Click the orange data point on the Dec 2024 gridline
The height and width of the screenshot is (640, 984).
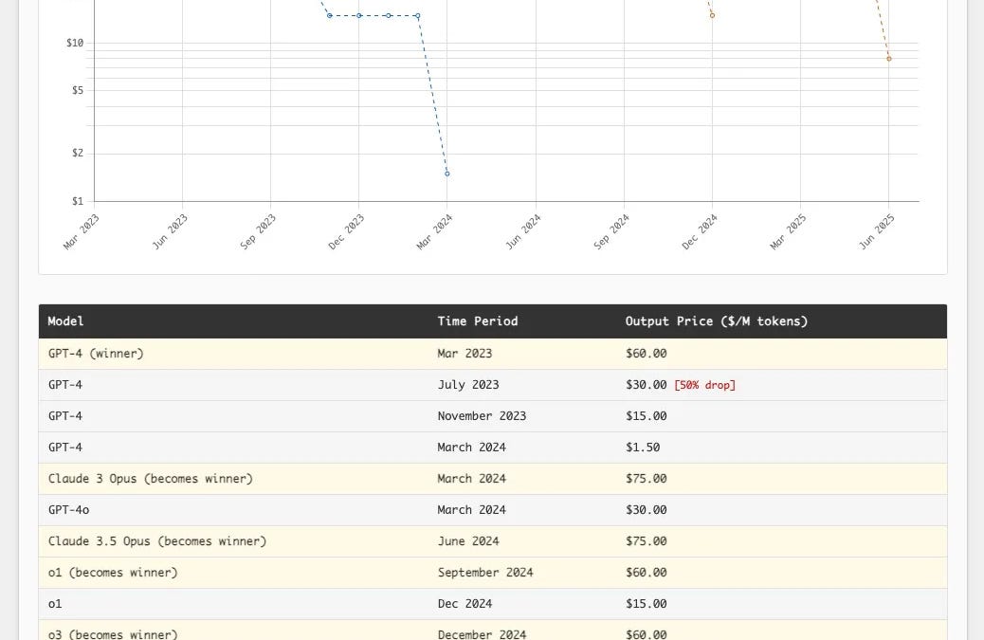coord(712,16)
